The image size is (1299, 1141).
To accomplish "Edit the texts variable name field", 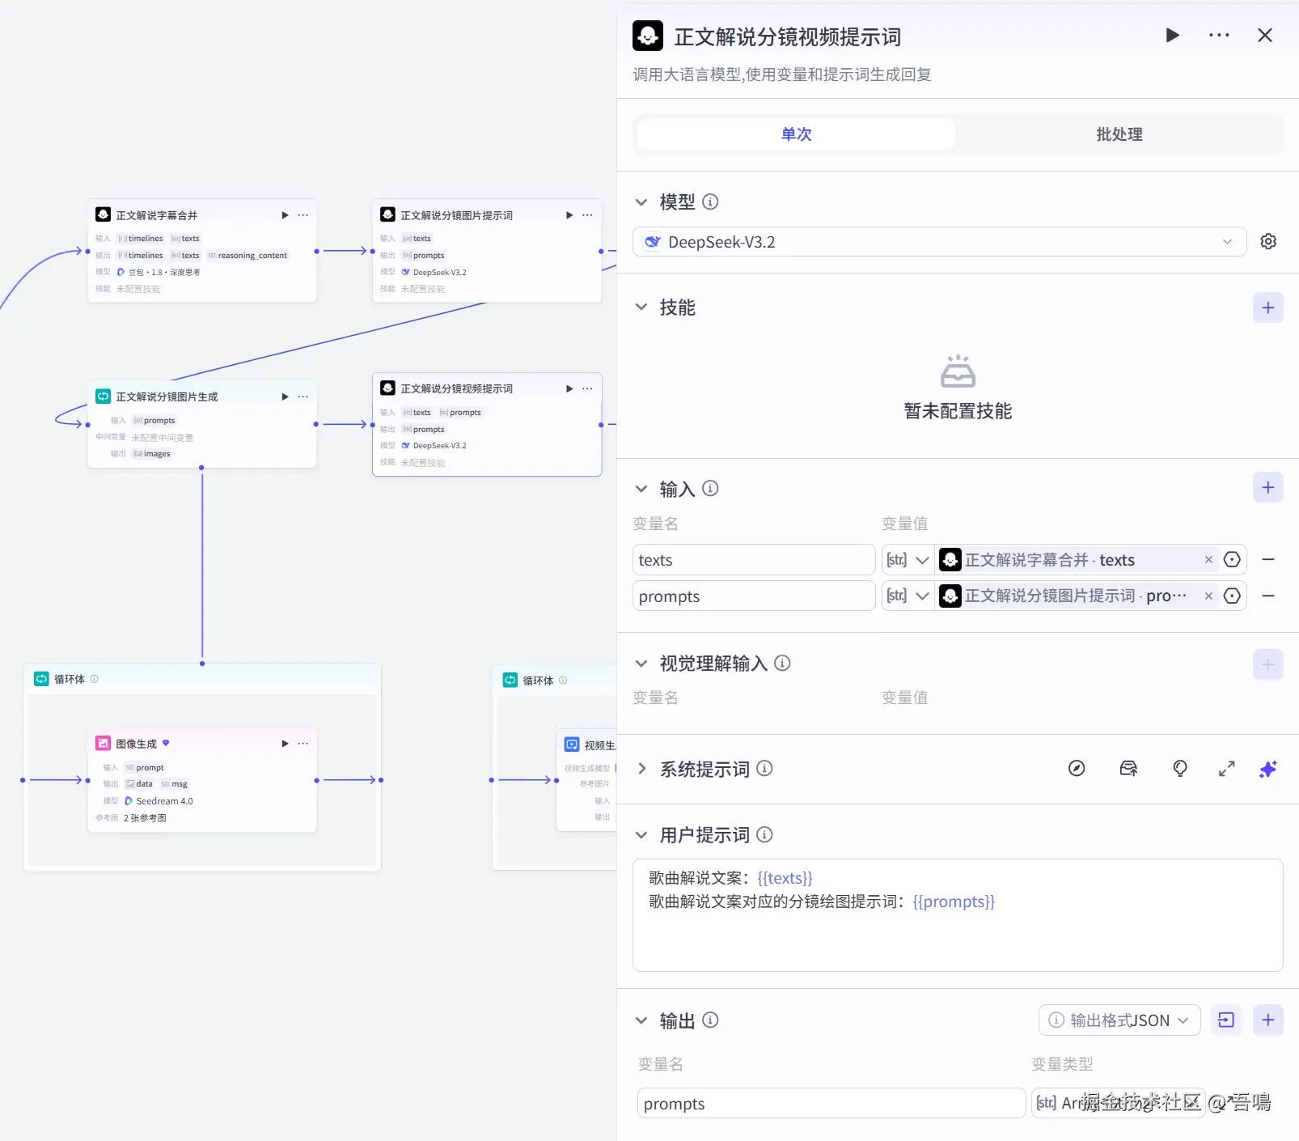I will coord(754,560).
